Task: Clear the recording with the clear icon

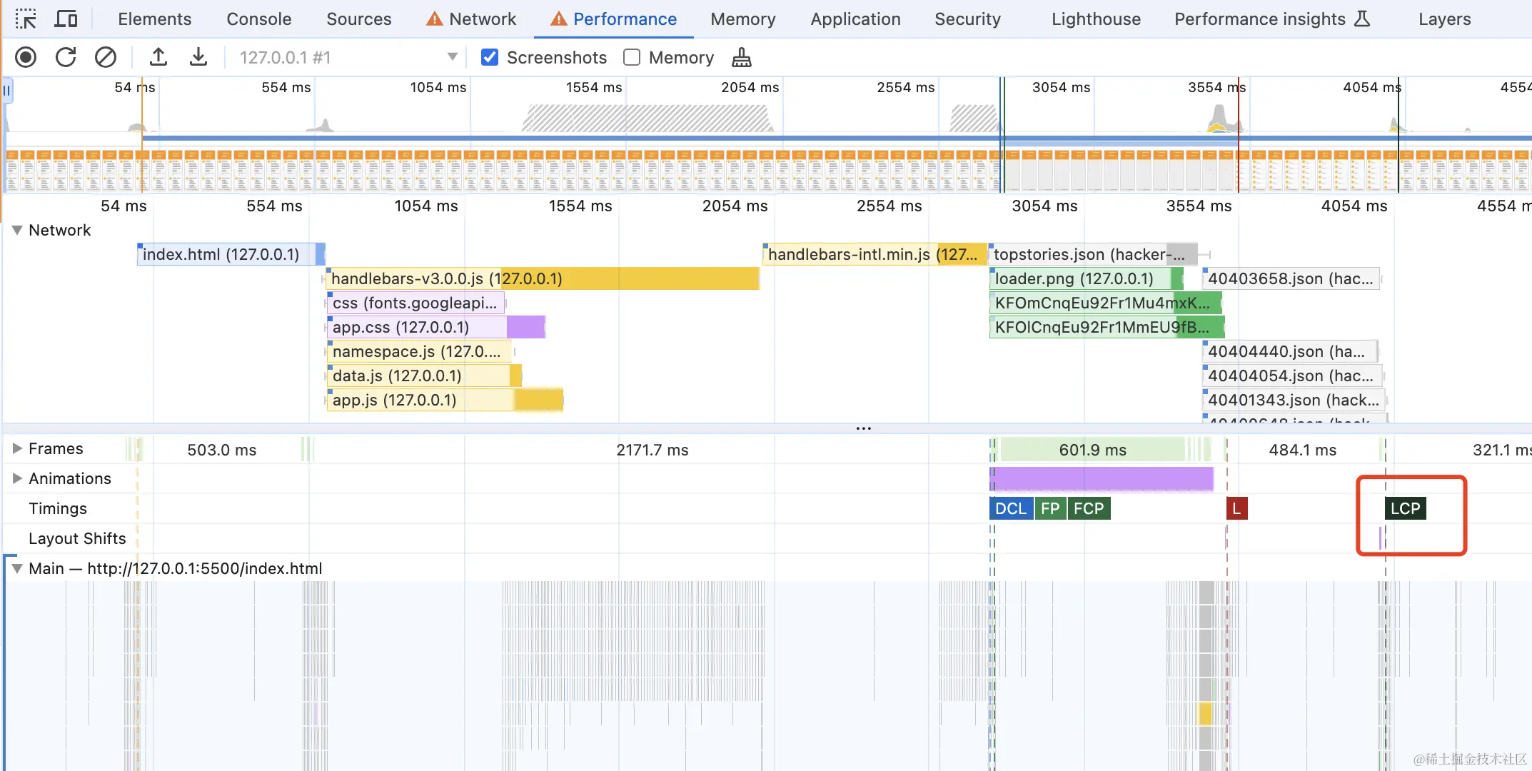Action: coord(106,57)
